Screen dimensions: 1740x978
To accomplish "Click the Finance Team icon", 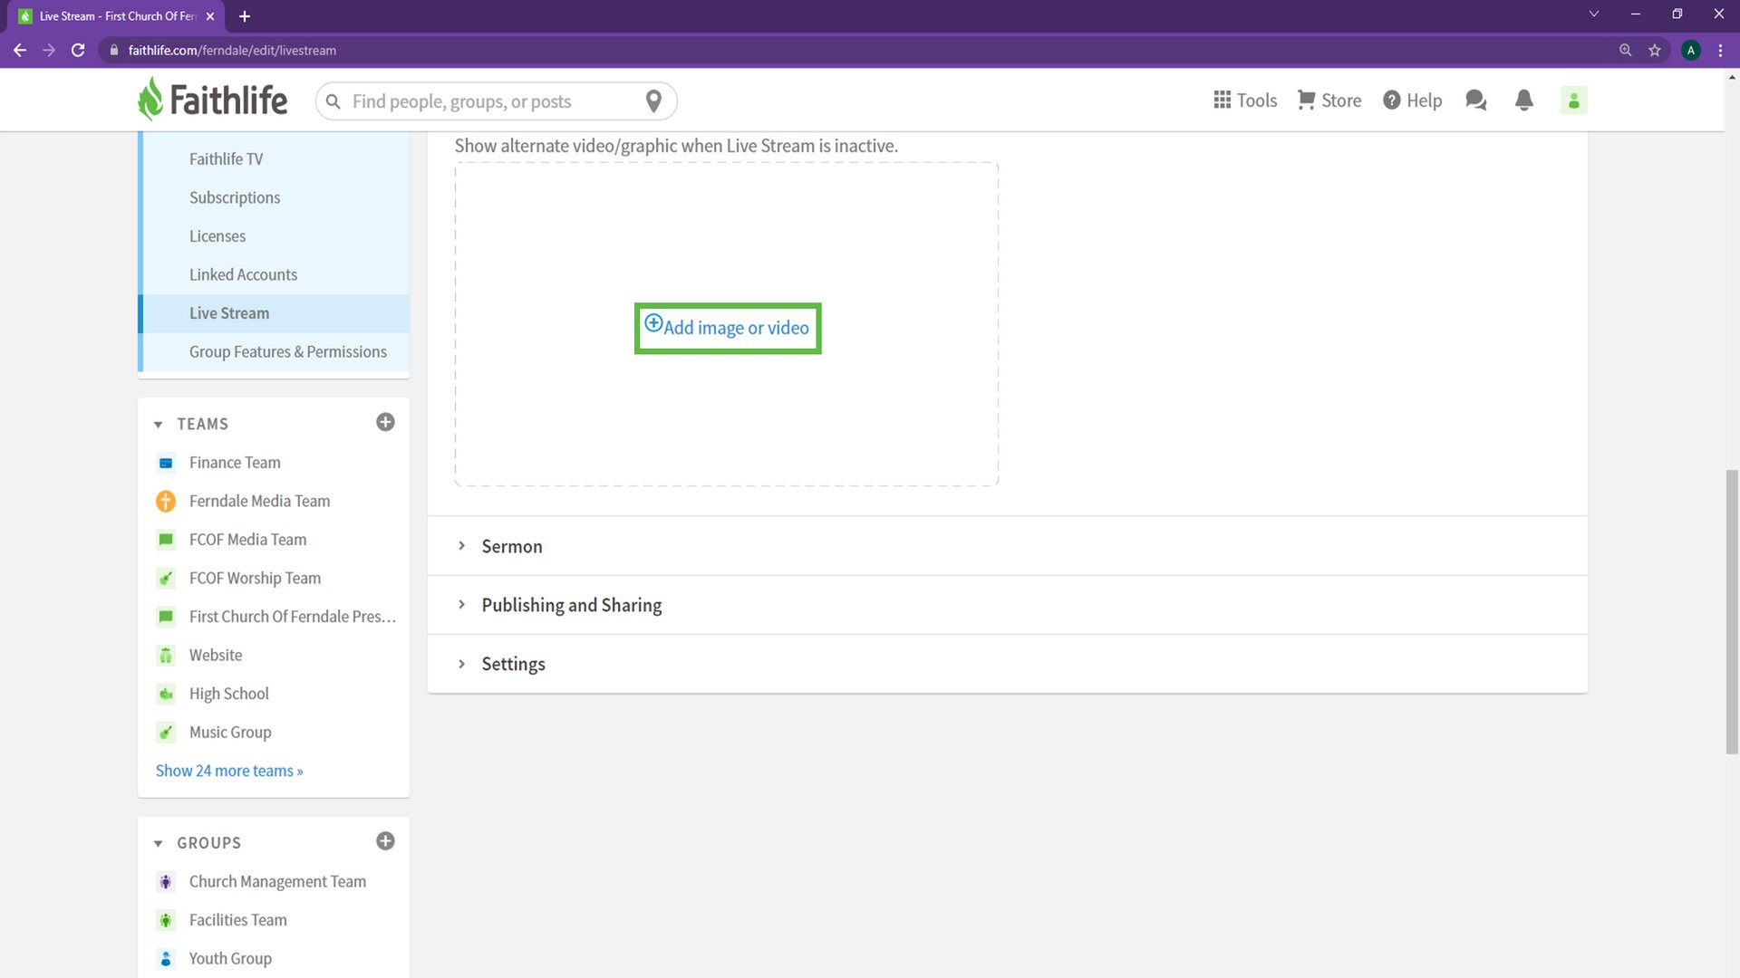I will pos(166,463).
